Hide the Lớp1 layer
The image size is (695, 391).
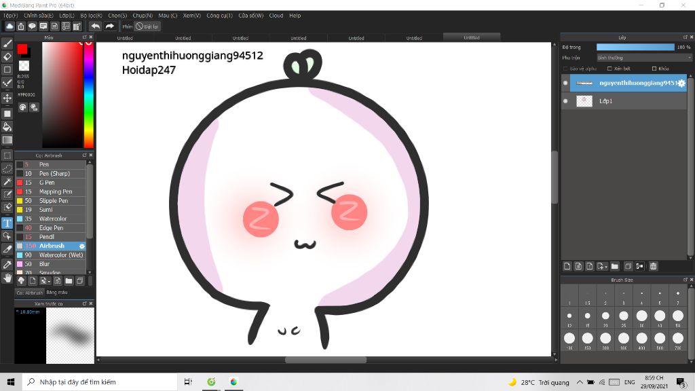tap(565, 101)
